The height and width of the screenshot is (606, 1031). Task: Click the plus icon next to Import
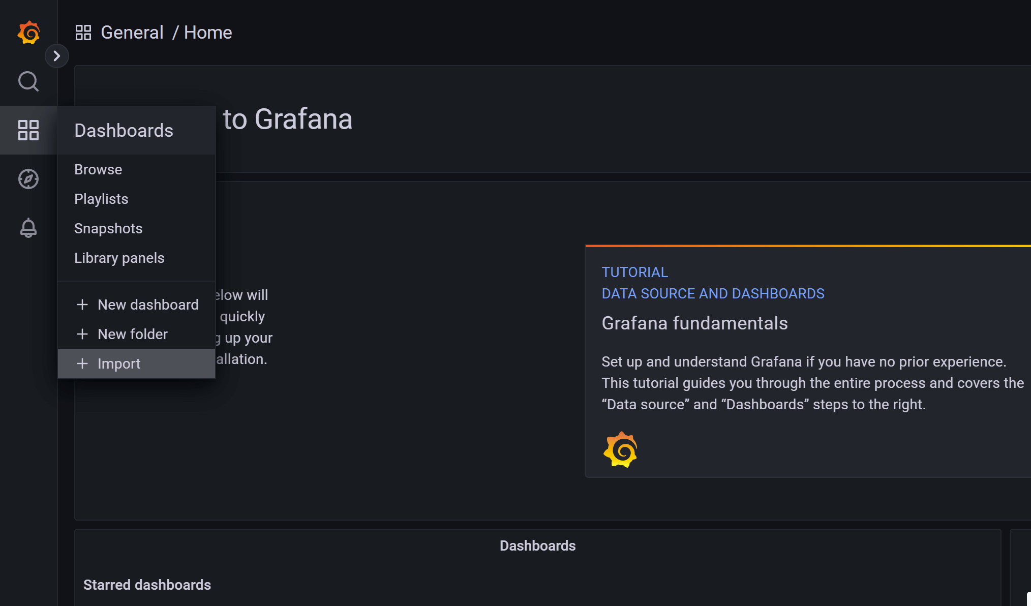[81, 363]
